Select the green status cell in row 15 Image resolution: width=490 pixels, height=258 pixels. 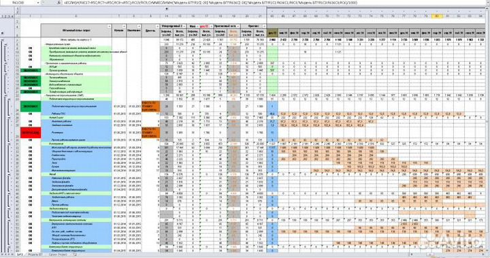click(31, 70)
